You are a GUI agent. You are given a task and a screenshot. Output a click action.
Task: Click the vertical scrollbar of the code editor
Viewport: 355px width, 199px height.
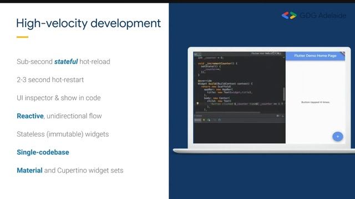(284, 94)
